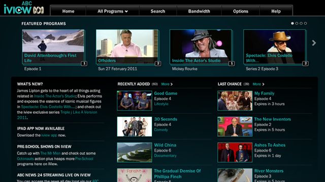Click 'Mickey Rourke' caption
Screen dimensions: 325x182
184,69
